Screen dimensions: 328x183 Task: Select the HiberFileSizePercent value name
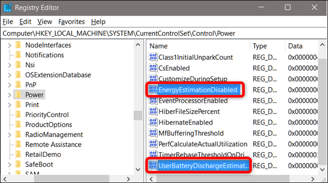tap(189, 112)
